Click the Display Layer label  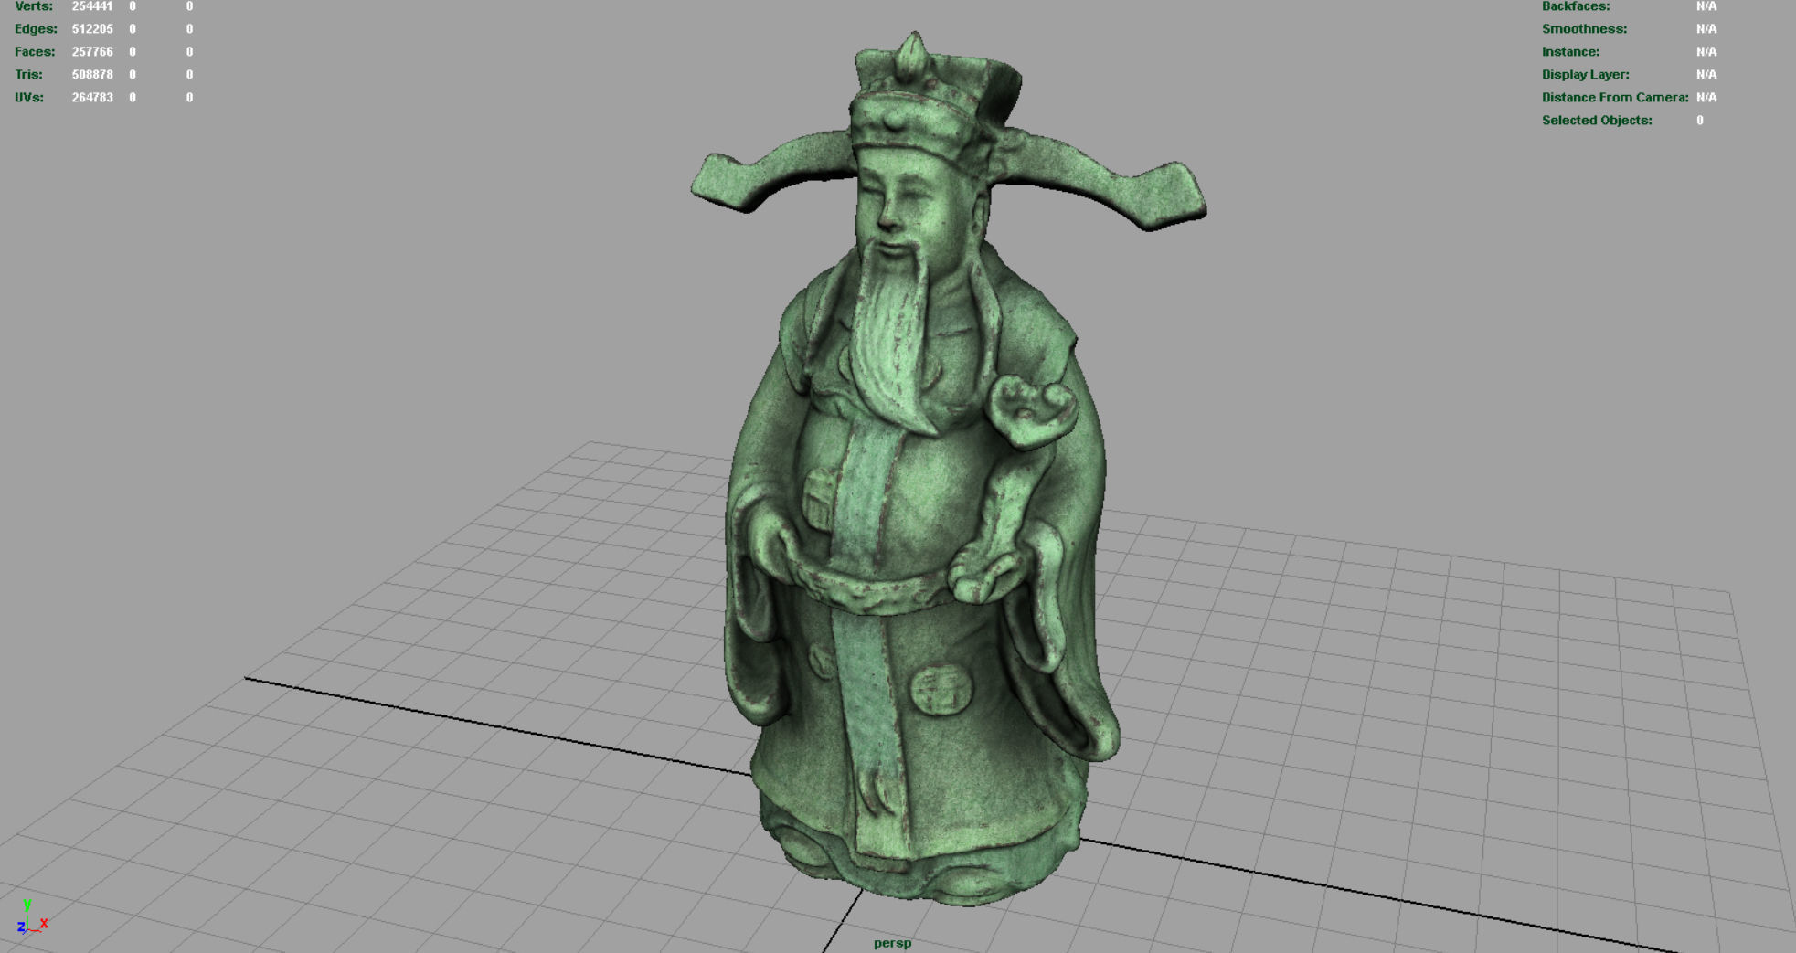coord(1585,75)
